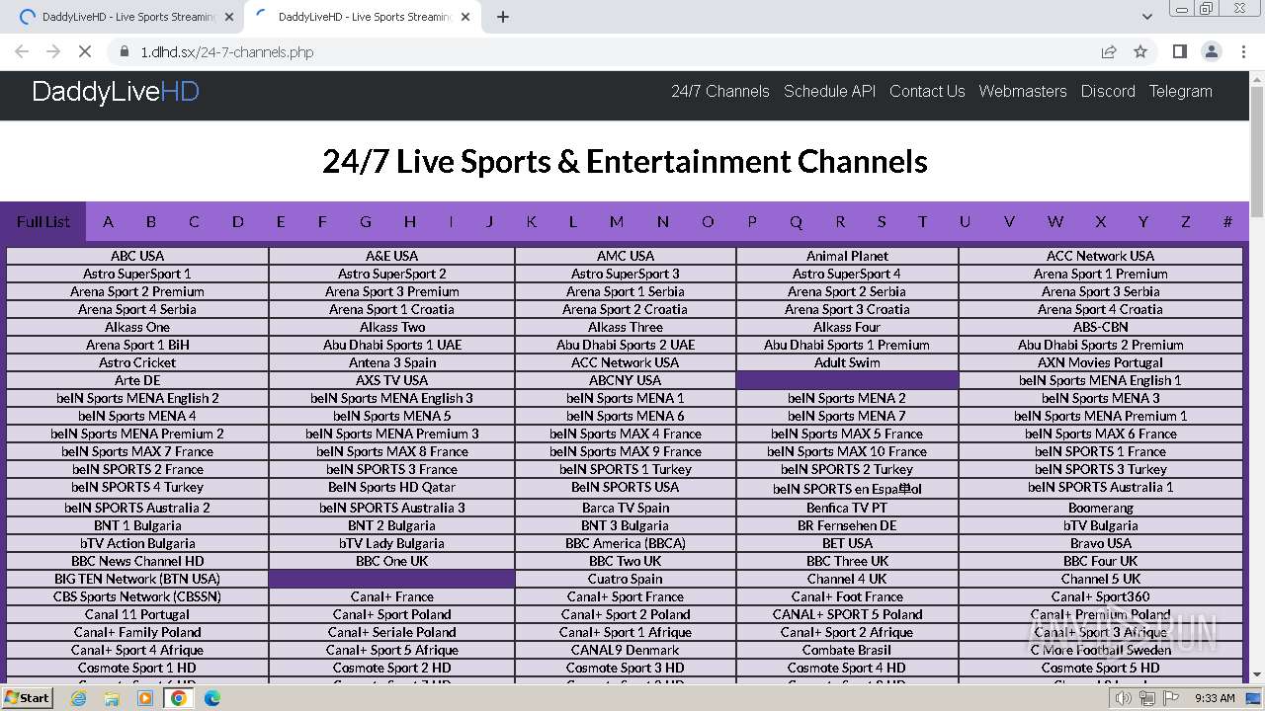Open ABS-CBN channel
This screenshot has height=711, width=1265.
(1101, 327)
